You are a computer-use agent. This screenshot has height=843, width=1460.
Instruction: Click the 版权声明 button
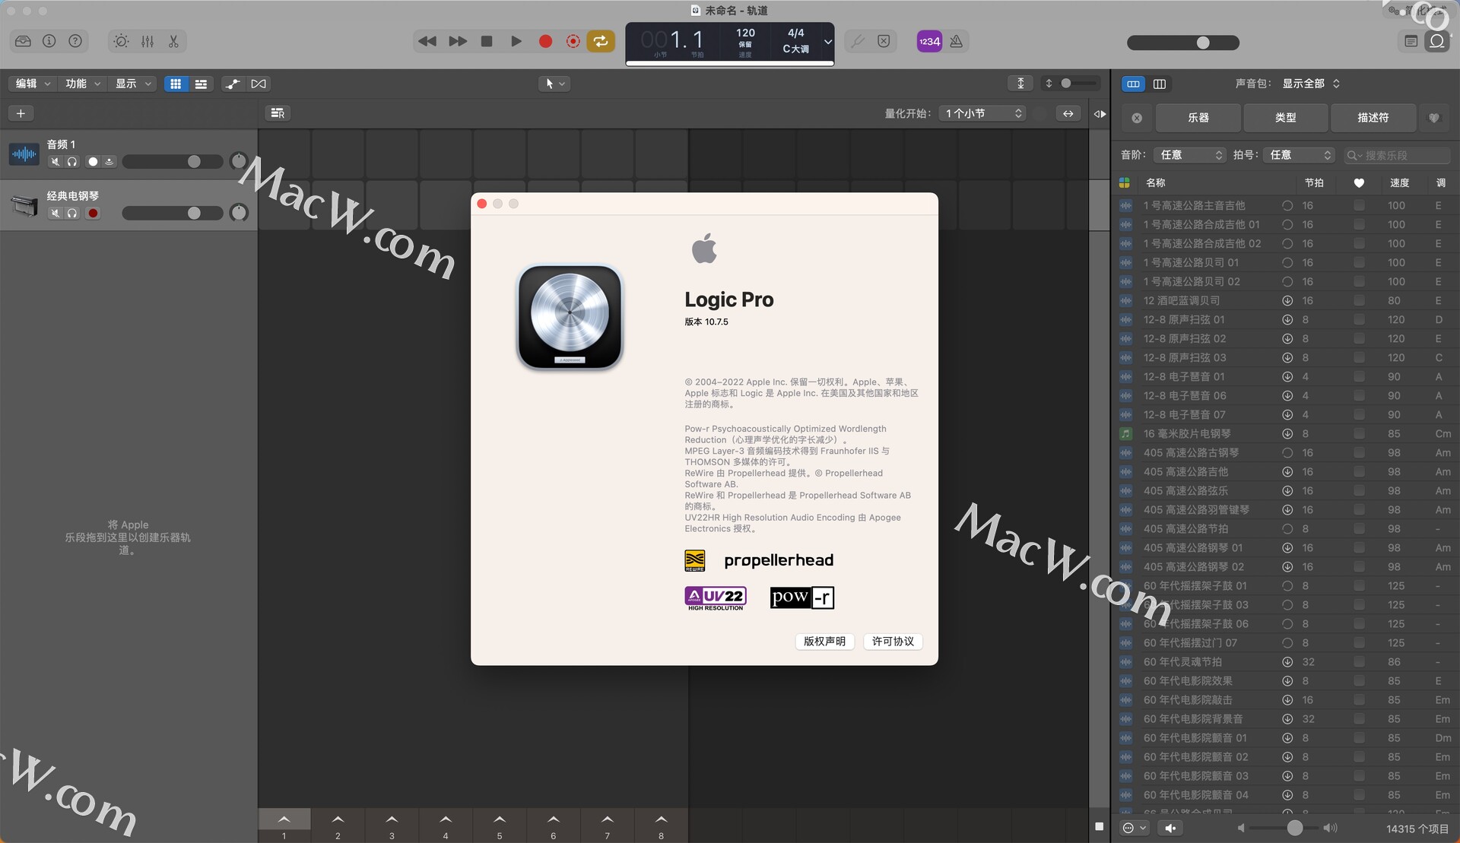click(824, 642)
